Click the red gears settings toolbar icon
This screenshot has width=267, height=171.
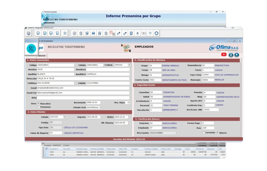coord(112,33)
